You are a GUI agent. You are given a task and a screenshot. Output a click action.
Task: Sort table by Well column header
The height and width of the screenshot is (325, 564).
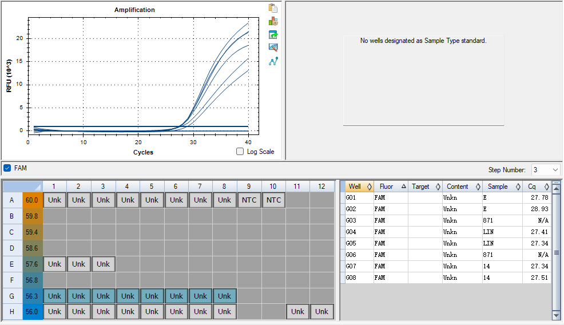click(359, 187)
